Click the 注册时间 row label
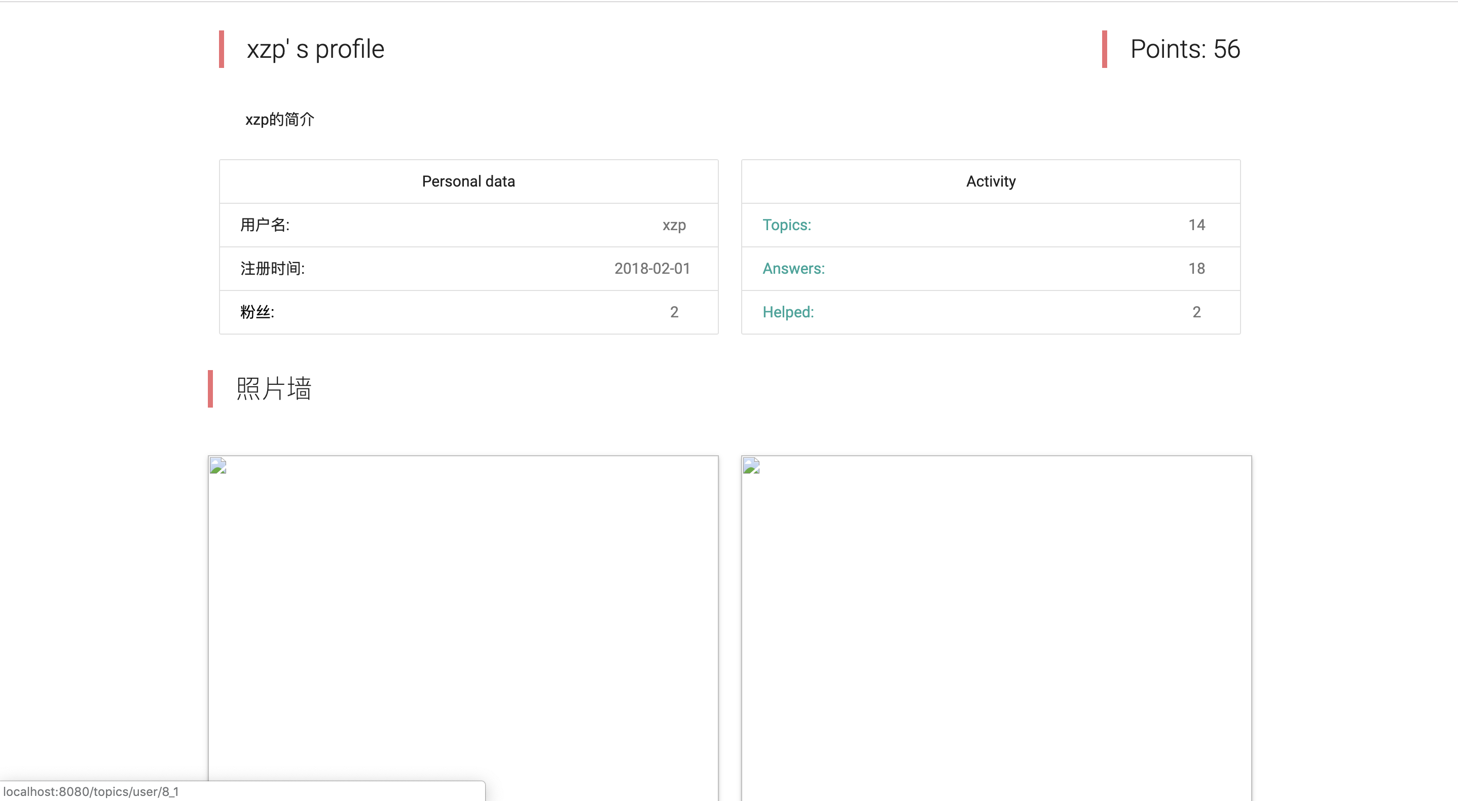This screenshot has width=1458, height=801. tap(272, 269)
